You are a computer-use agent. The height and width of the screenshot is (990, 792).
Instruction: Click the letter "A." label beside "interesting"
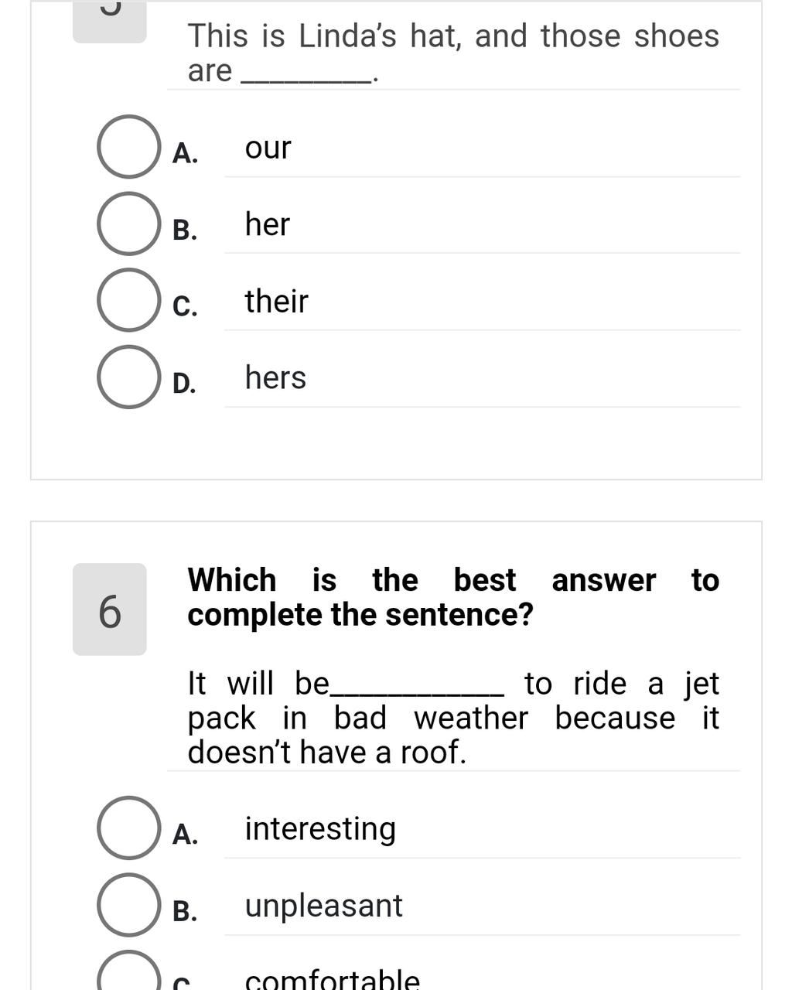185,835
